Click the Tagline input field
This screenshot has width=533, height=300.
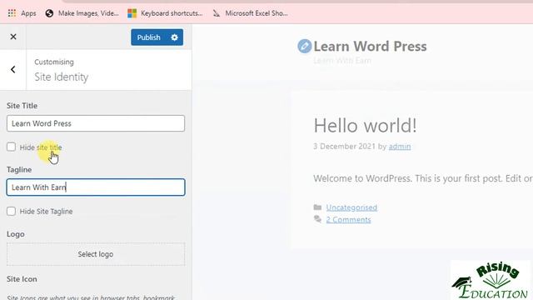click(x=96, y=187)
